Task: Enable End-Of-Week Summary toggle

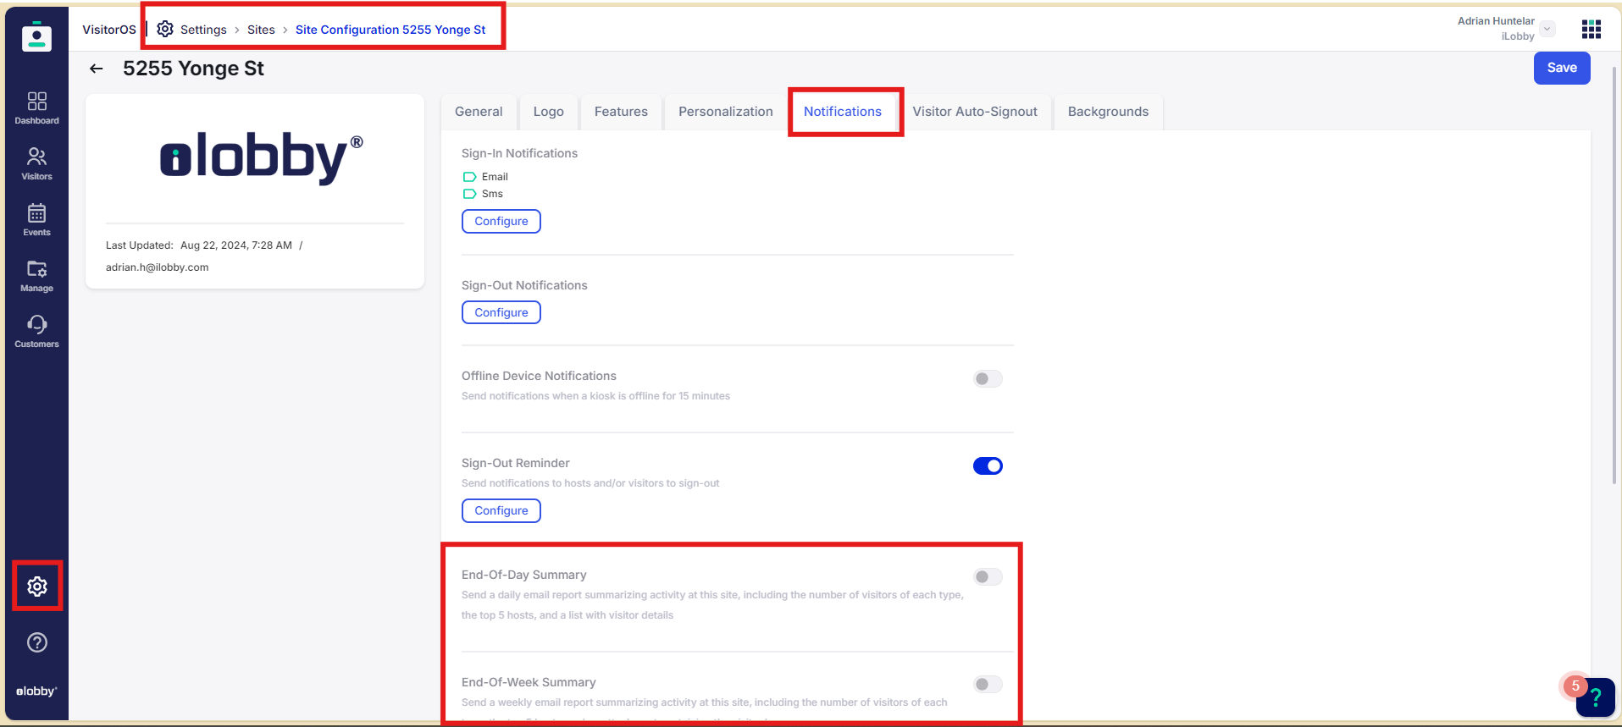Action: 988,684
